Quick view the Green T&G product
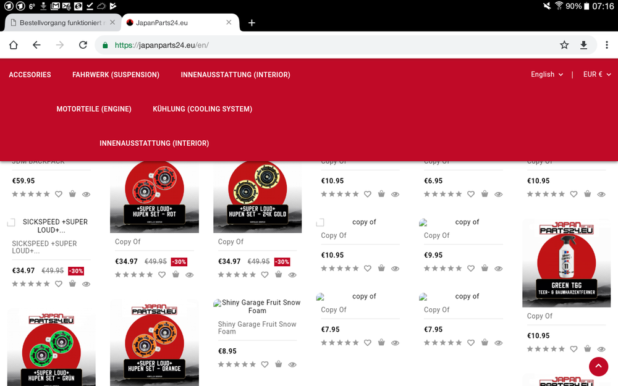 pyautogui.click(x=601, y=349)
